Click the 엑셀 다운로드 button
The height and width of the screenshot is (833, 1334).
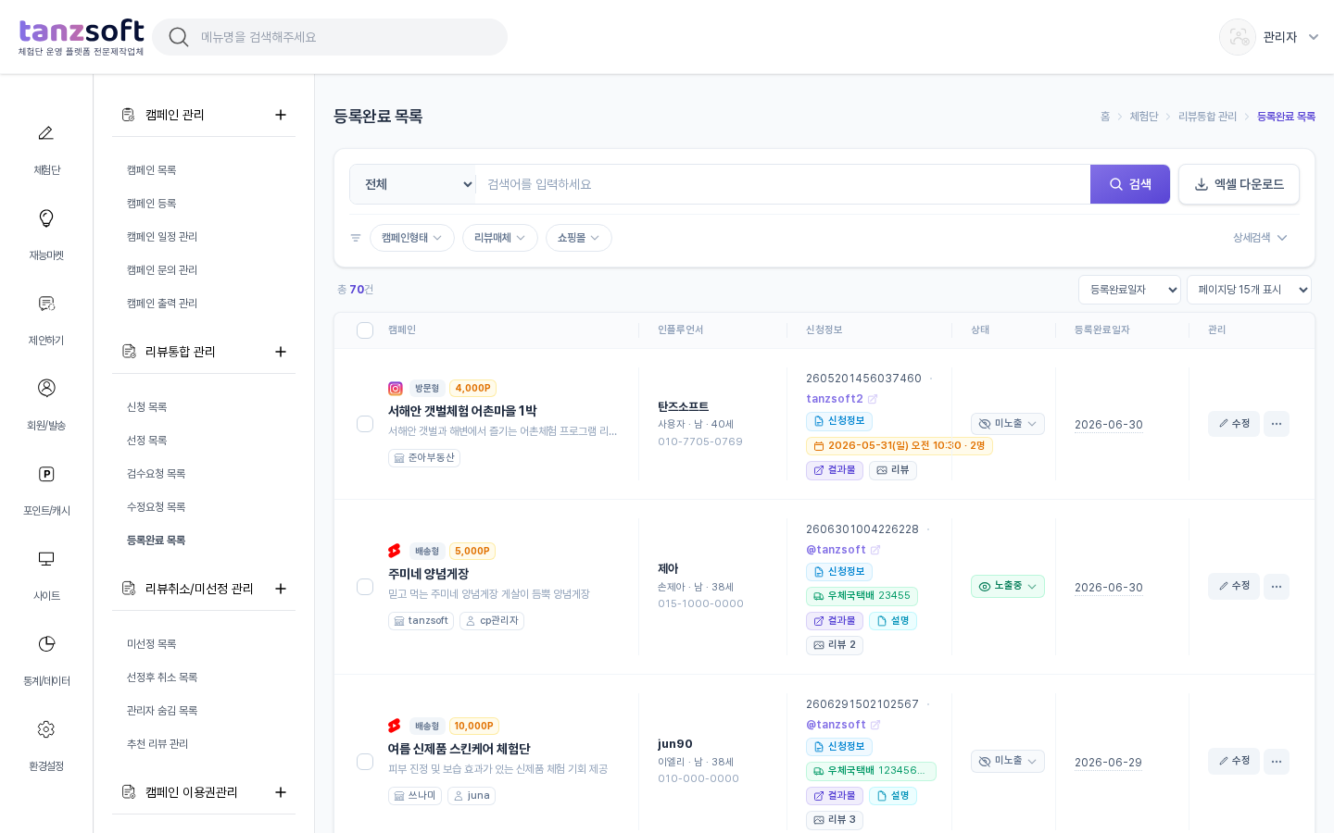(1239, 184)
